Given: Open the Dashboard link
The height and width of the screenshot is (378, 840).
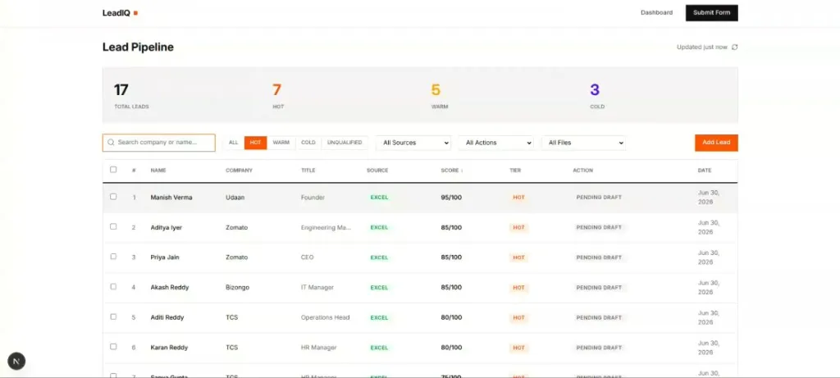Looking at the screenshot, I should pos(656,12).
